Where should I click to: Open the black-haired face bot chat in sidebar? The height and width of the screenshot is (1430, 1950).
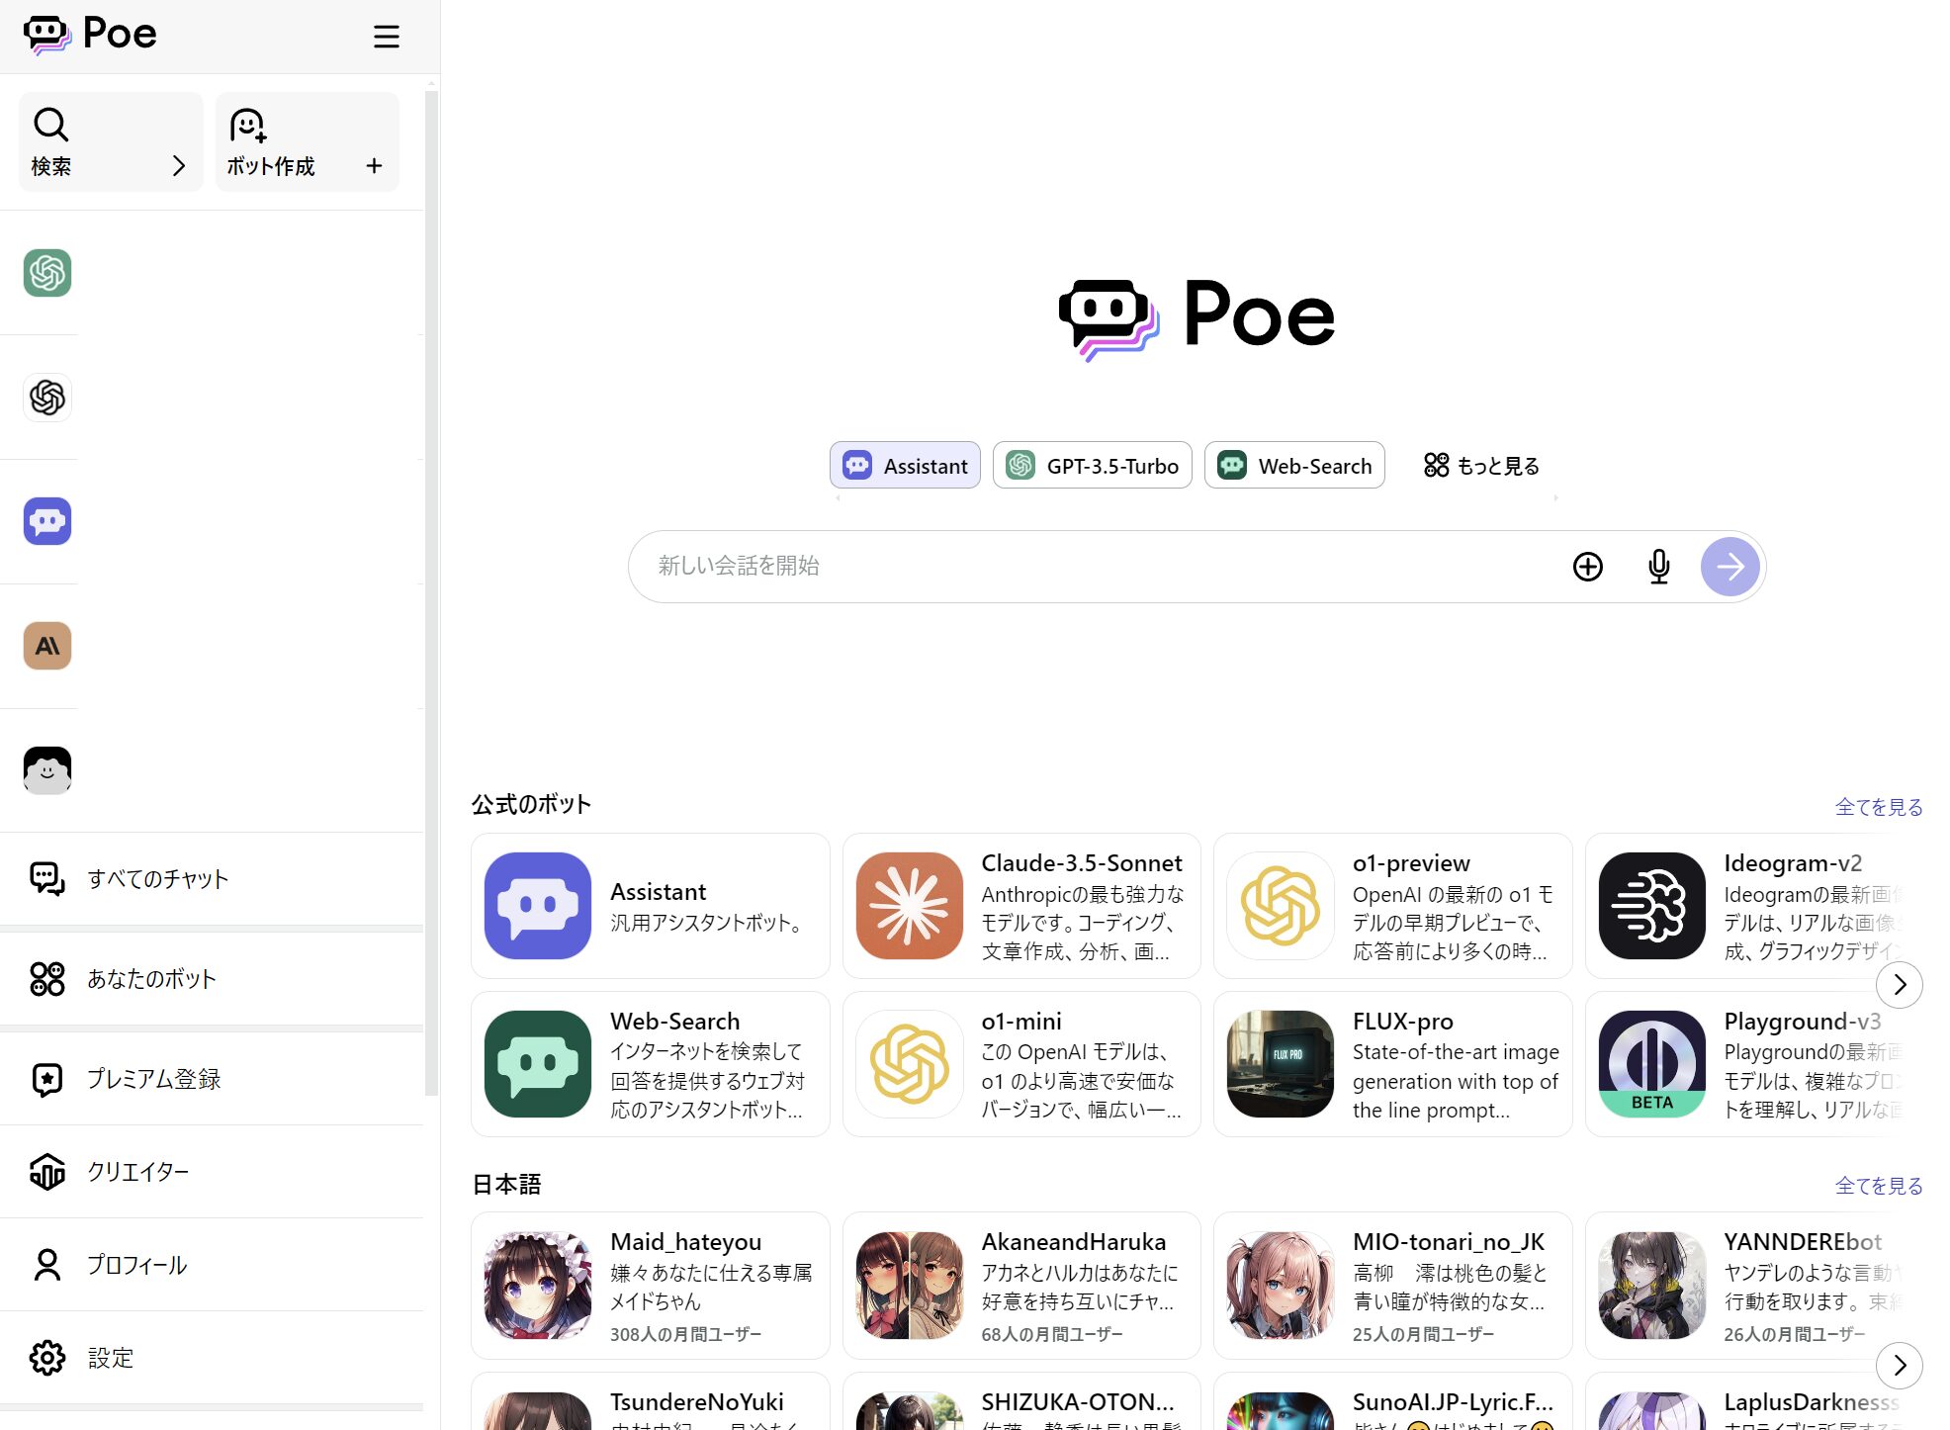pyautogui.click(x=47, y=770)
